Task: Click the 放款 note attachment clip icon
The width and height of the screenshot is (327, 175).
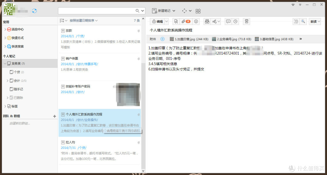Action: 139,31
